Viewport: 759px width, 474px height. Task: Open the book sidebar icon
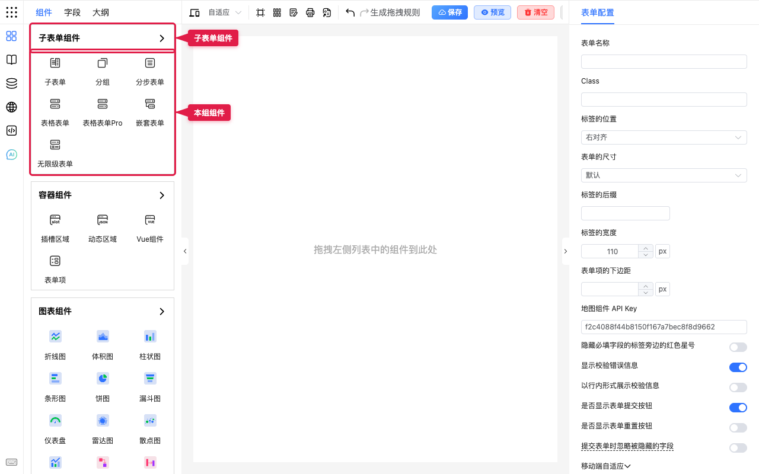11,60
